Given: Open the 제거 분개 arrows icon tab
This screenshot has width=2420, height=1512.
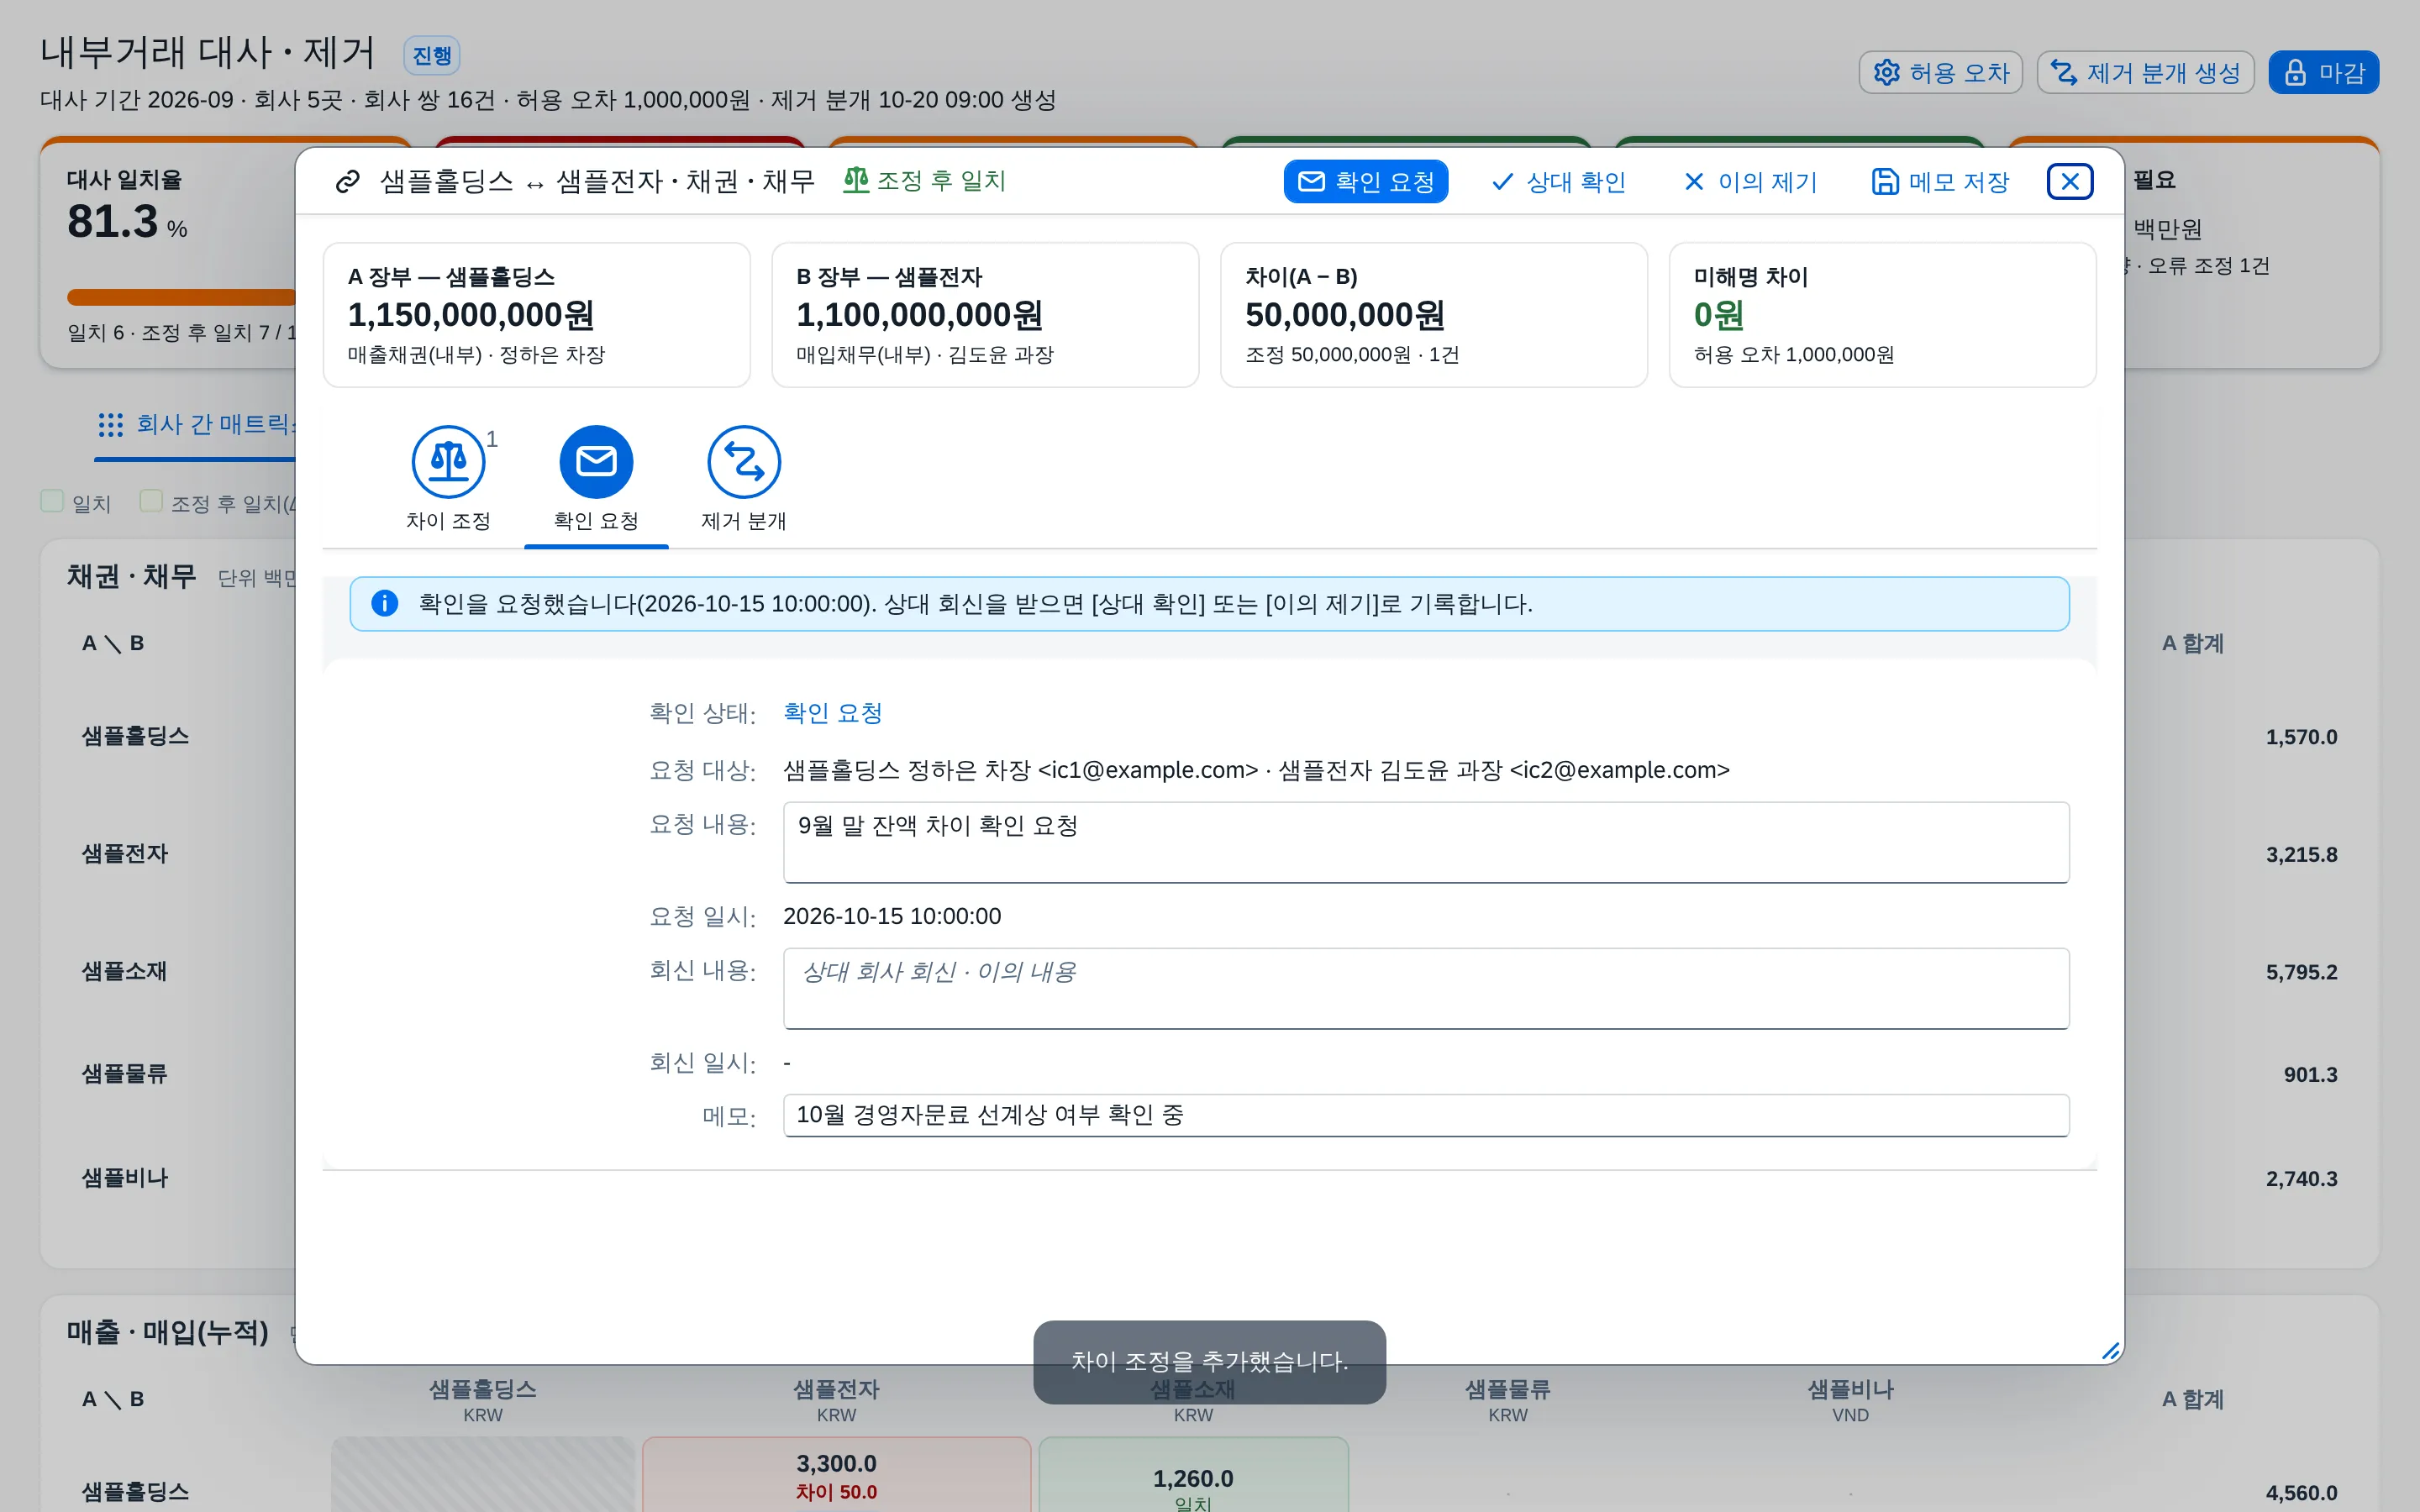Looking at the screenshot, I should 744,480.
